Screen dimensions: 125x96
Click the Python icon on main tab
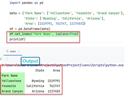point(7,51)
